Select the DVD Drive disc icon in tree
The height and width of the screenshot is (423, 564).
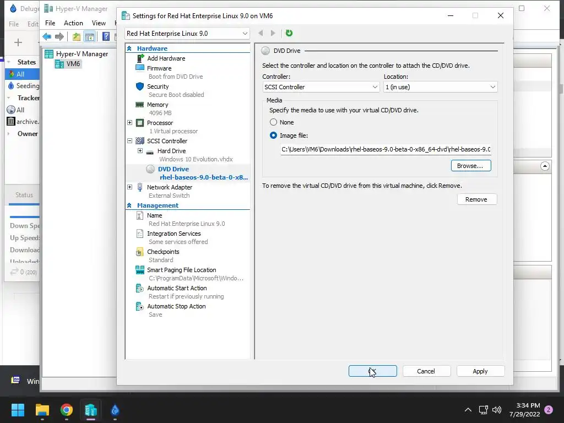[x=150, y=169]
